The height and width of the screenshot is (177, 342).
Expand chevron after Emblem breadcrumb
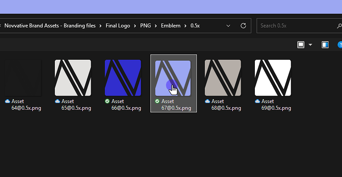[x=185, y=26]
